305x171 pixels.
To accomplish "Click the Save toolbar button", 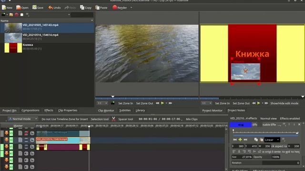I will tap(38, 8).
